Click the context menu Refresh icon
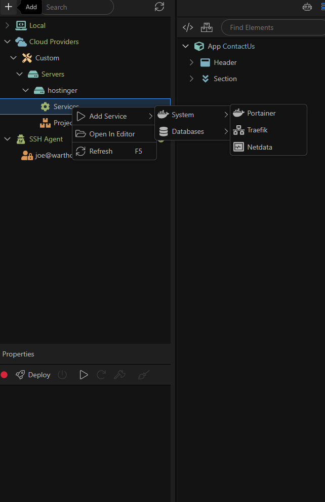Screen dimensions: 325x502 click(80, 151)
